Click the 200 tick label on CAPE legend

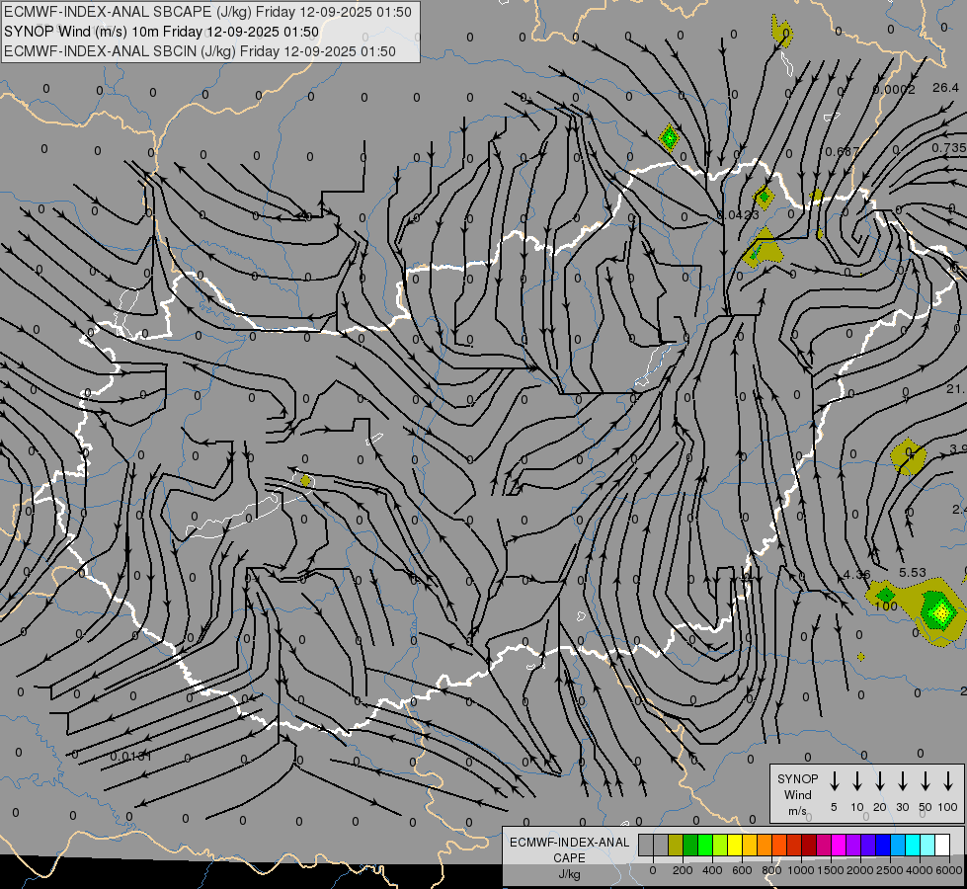(683, 870)
